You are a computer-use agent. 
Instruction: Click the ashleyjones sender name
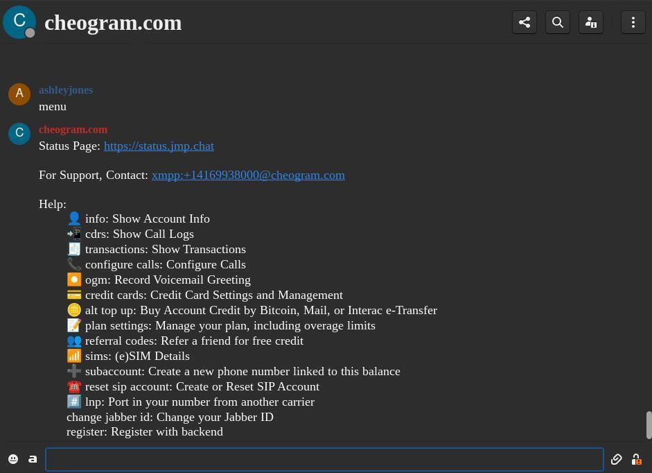66,90
